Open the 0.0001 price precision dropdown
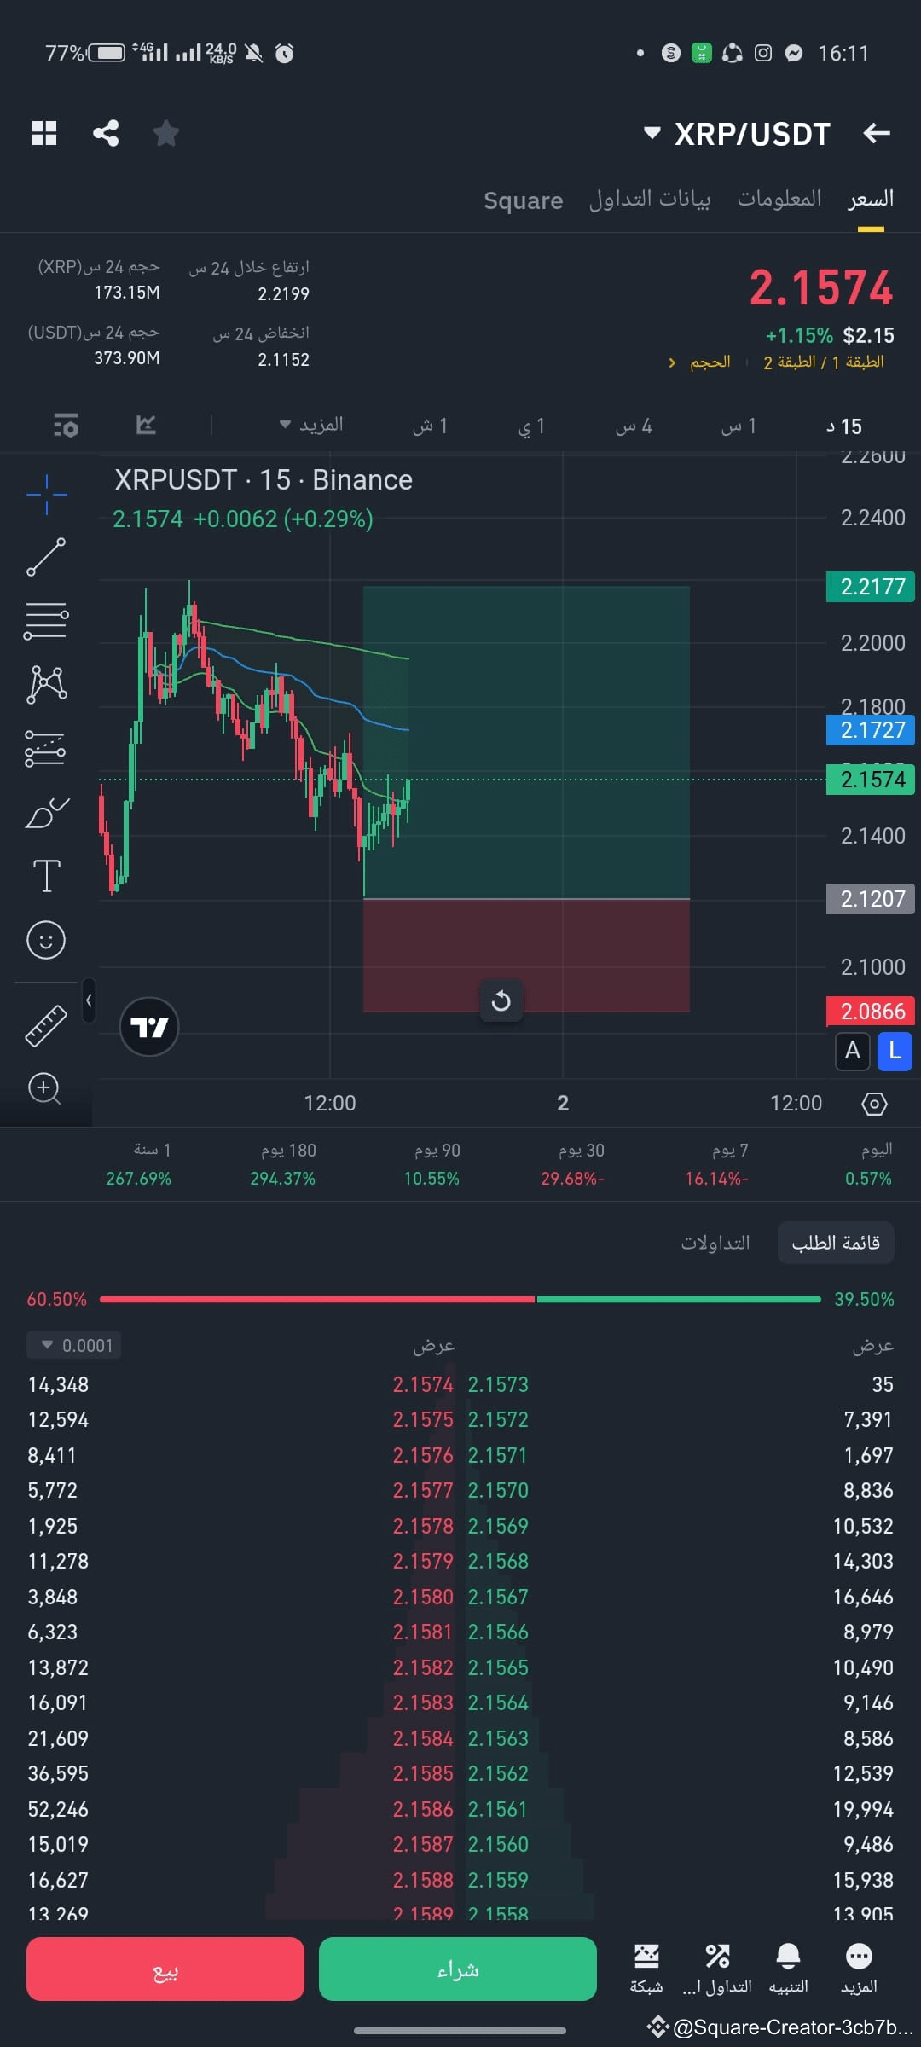 click(73, 1345)
